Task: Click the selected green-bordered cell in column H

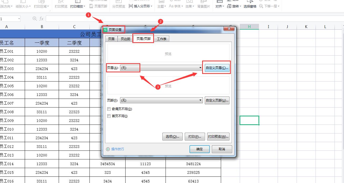Action: [249, 120]
